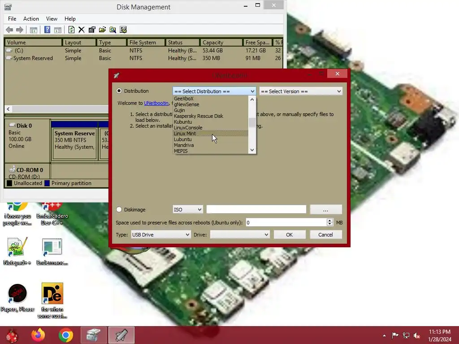Select the Distribution radio button
The width and height of the screenshot is (459, 344).
[119, 91]
